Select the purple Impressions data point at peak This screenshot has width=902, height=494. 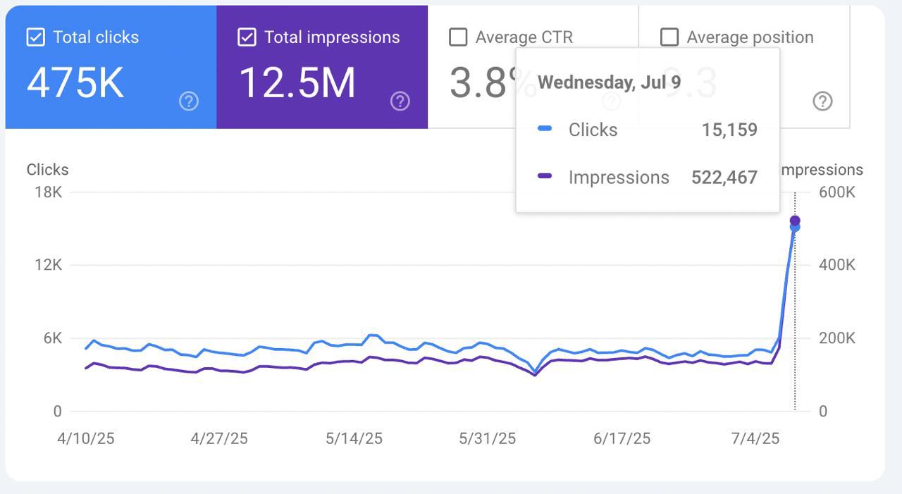[795, 221]
